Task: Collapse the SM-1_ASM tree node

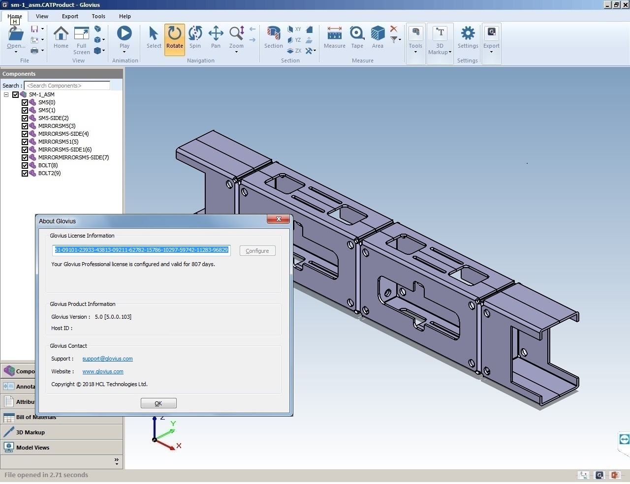Action: pos(6,94)
